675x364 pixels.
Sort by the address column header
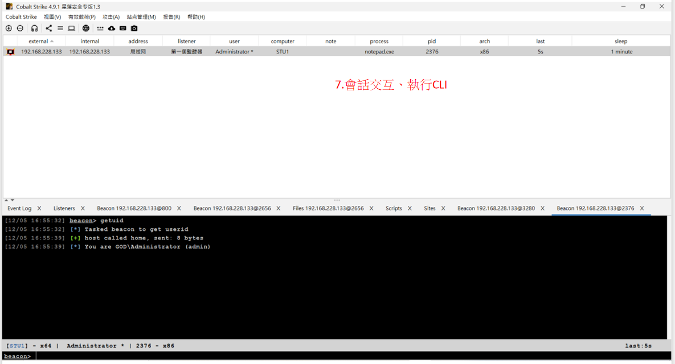click(138, 42)
